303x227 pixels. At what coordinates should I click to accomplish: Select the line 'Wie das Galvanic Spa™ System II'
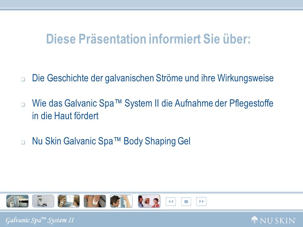(95, 103)
